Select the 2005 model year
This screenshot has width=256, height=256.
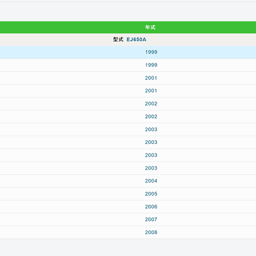click(151, 194)
